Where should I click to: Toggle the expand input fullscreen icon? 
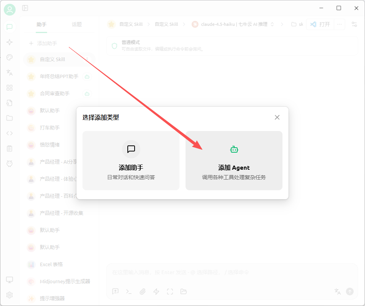(x=170, y=292)
